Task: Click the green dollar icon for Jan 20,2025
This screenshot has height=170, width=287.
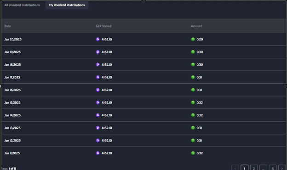Action: [x=193, y=40]
